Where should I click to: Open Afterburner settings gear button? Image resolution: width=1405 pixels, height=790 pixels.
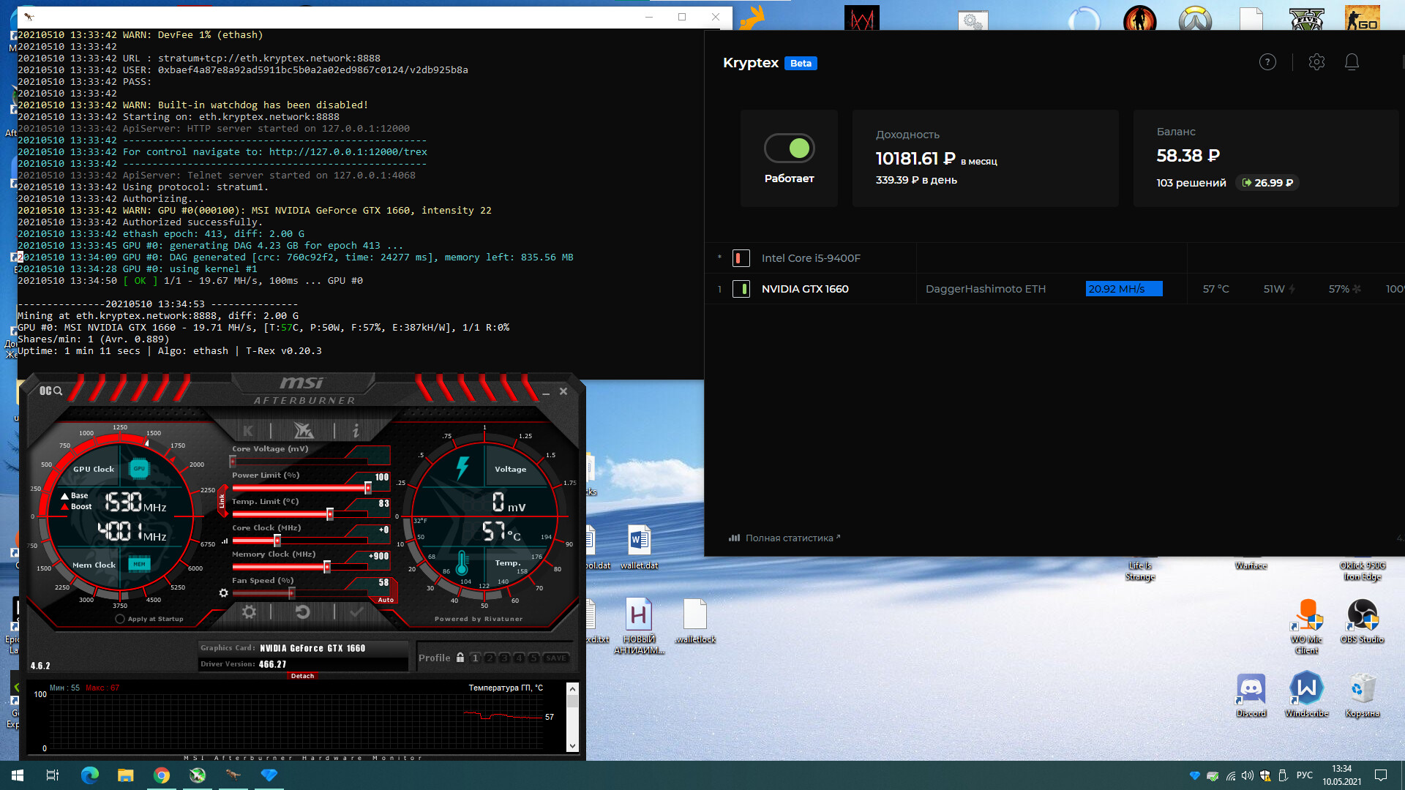[249, 612]
